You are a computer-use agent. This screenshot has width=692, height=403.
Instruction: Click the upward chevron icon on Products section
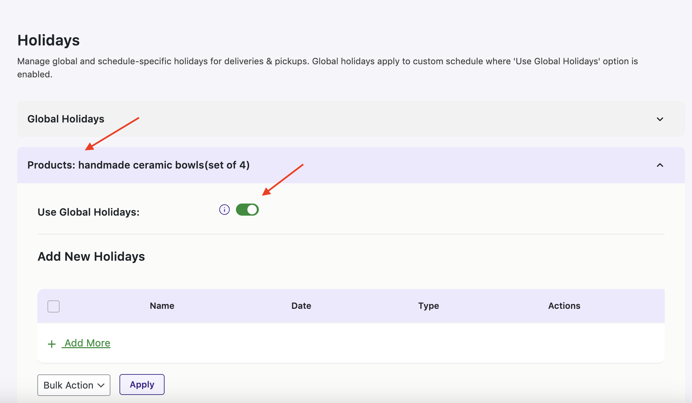coord(660,165)
